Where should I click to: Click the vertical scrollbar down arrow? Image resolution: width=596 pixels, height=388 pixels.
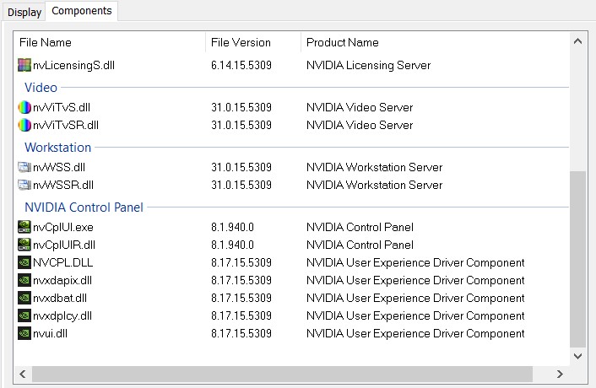coord(577,356)
